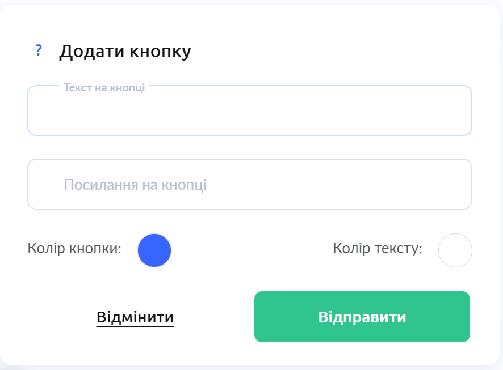Image resolution: width=503 pixels, height=370 pixels.
Task: Click the "Колір тексту:" label
Action: pos(378,249)
